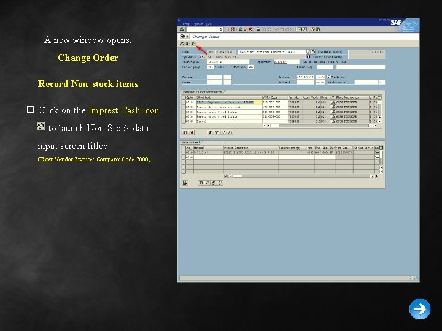Toggle the Breakdown checkbox
Image resolution: width=442 pixels, height=331 pixels.
click(x=328, y=77)
